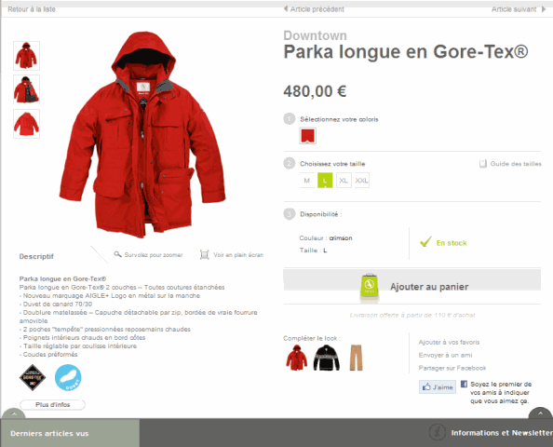Click the Gore-Tex badge icon
The image size is (553, 447).
[x=33, y=377]
